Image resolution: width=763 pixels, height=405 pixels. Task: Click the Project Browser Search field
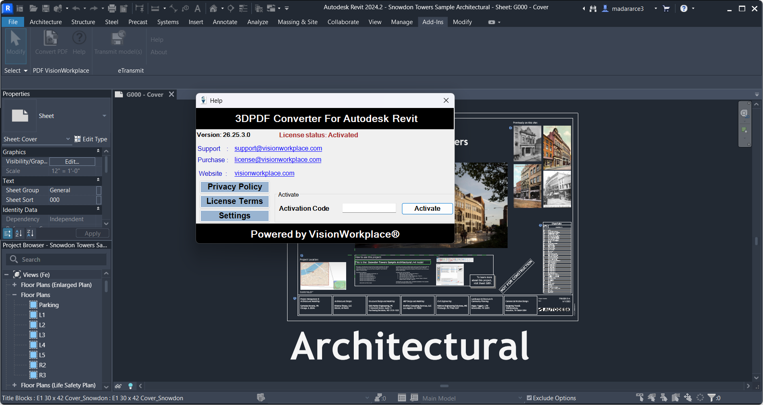(56, 259)
